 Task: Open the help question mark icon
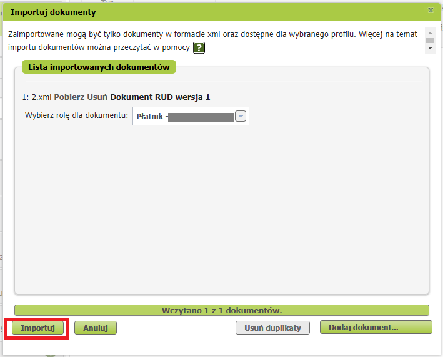pyautogui.click(x=199, y=47)
